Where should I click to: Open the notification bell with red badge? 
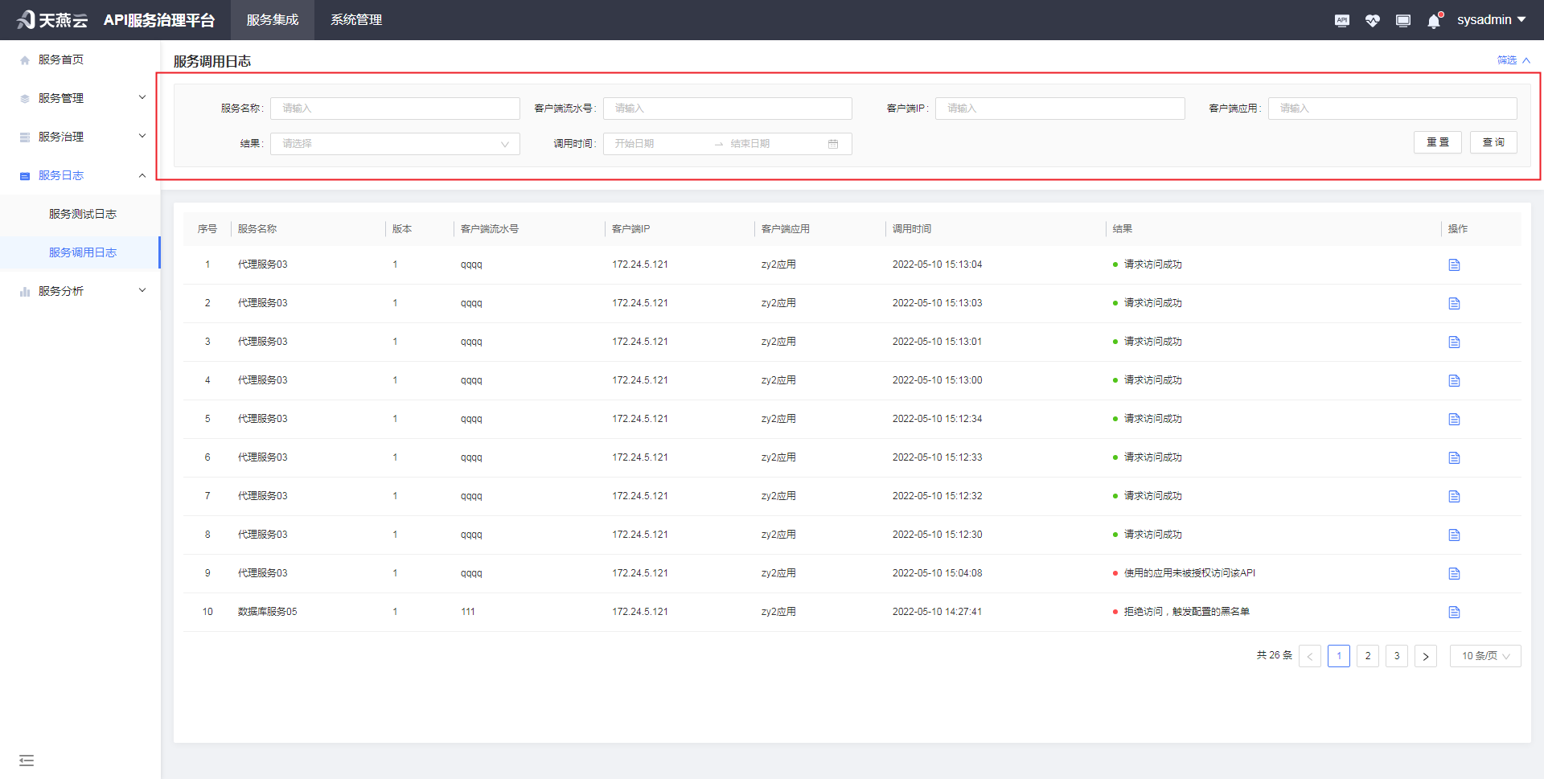point(1433,20)
